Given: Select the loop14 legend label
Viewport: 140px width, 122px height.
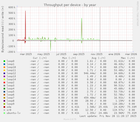Looking at the screenshot, I should [x=11, y=79].
